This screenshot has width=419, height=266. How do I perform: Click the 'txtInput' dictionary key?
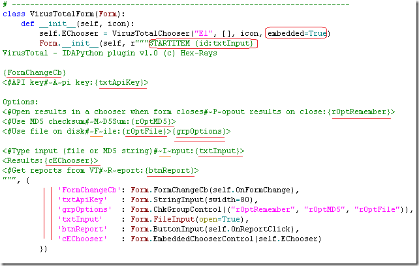[80, 219]
